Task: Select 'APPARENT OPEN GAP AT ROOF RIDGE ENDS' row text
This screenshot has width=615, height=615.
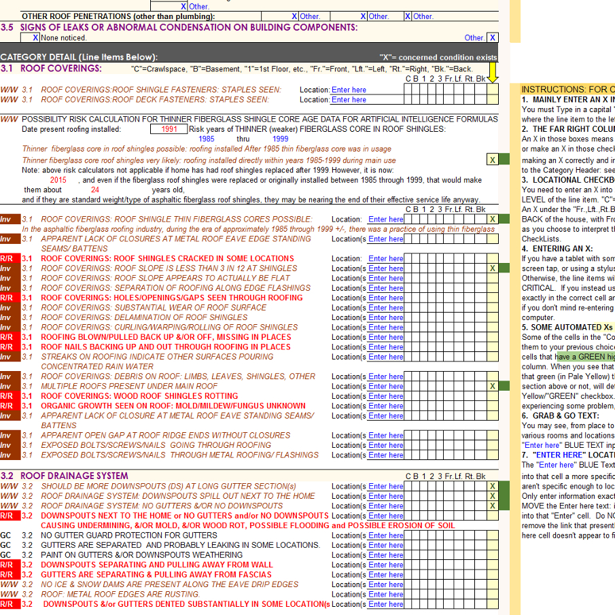Action: coord(166,436)
